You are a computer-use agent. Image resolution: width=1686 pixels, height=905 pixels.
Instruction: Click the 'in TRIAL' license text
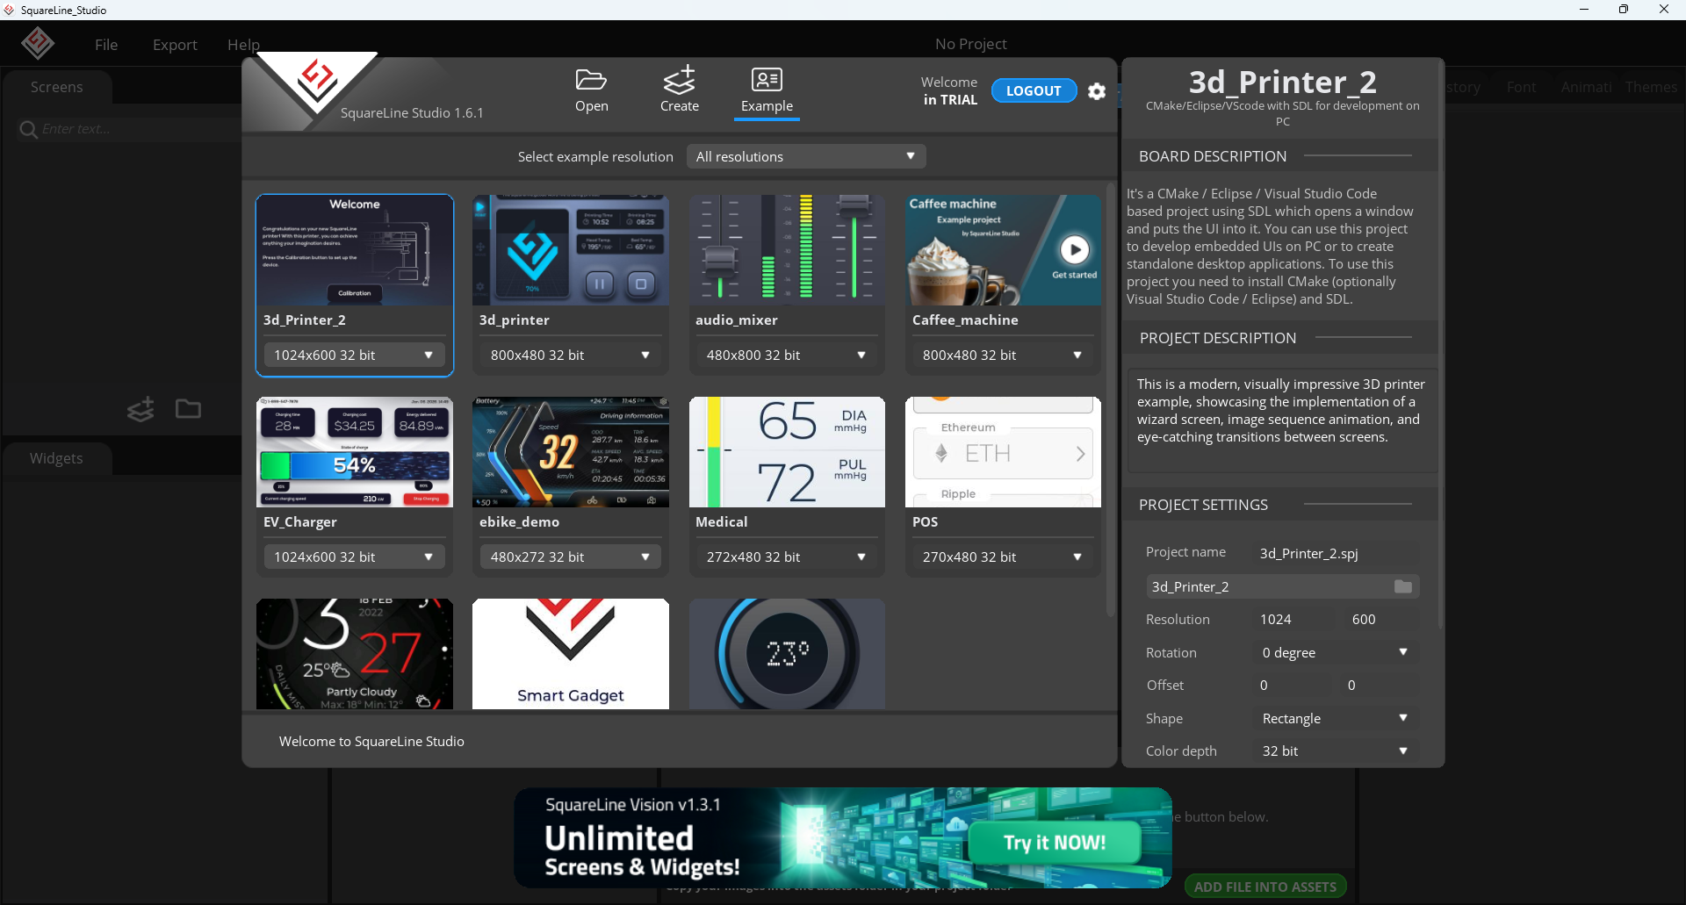point(950,100)
